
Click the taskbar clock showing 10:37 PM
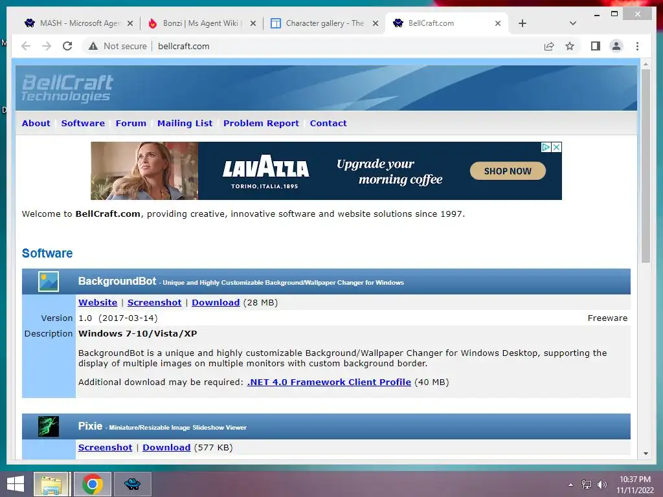pos(635,485)
